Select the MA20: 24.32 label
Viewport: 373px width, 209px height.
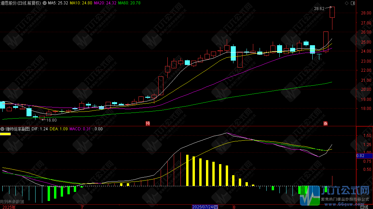click(105, 3)
